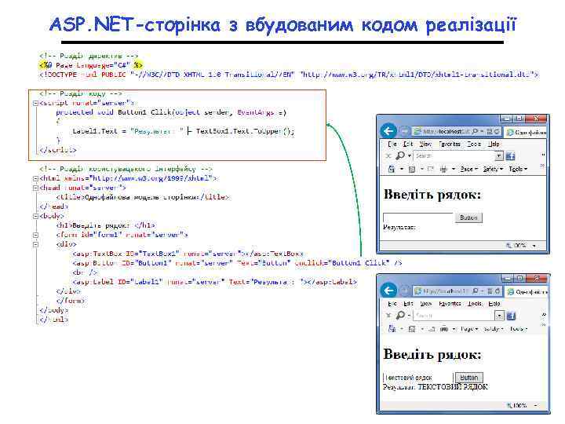Click magnifier icon in ТЕКСТОВИЙ РЯДОК browser toolbar
The image size is (565, 424).
(x=400, y=316)
